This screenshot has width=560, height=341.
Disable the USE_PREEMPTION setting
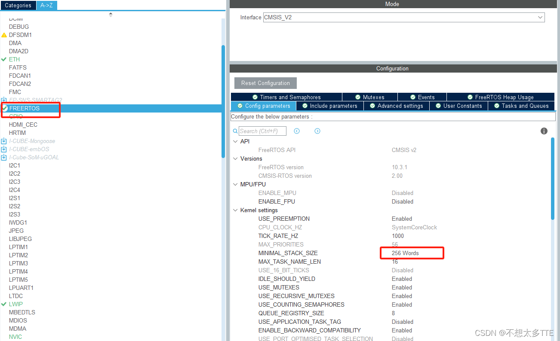[402, 219]
